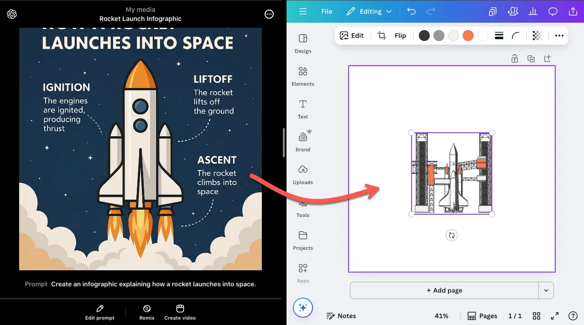The width and height of the screenshot is (584, 325).
Task: Click the 41% zoom level
Action: (x=441, y=316)
